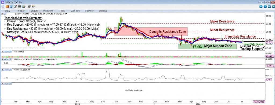Viewport: 275px width, 105px height.
Task: Open the Indicators menu
Action: [48, 11]
